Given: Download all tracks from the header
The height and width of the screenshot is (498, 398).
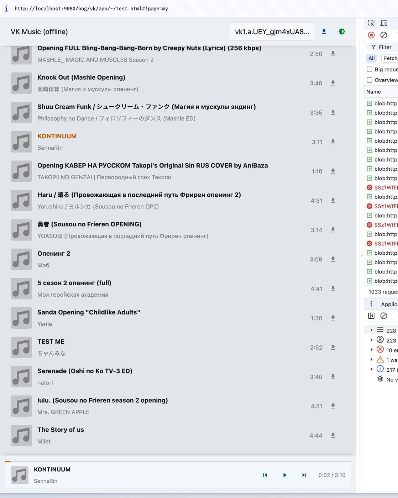Looking at the screenshot, I should (324, 32).
